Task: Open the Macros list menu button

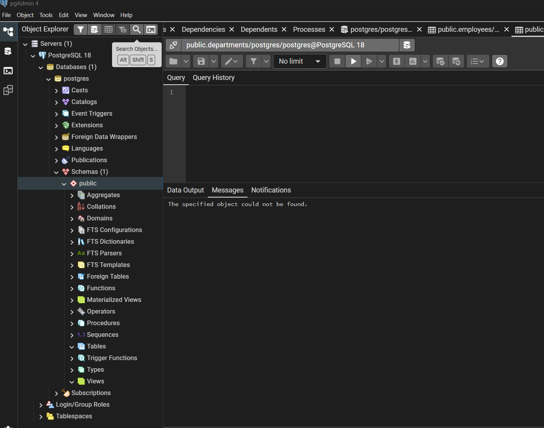Action: [x=477, y=61]
